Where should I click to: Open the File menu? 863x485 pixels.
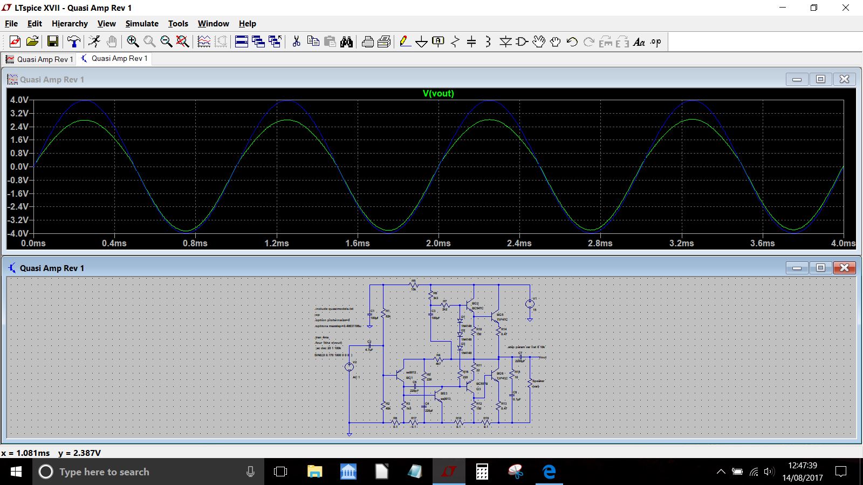11,23
